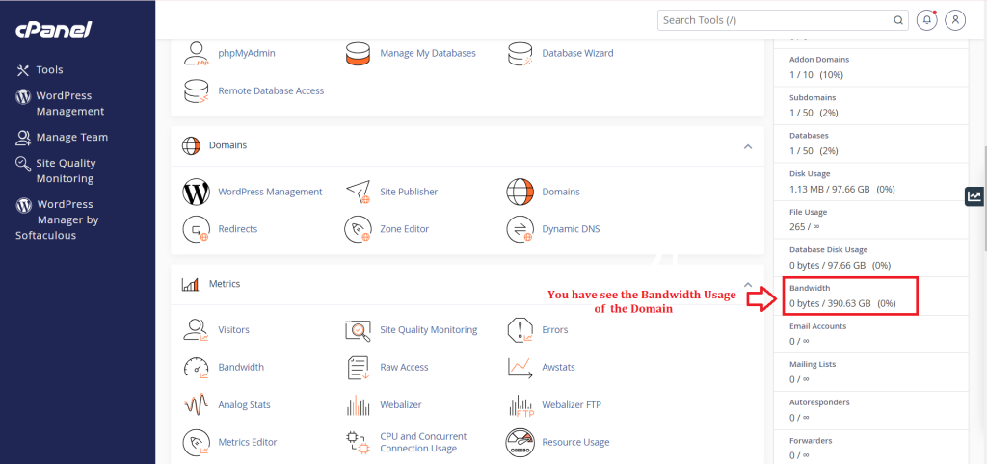Click the Email Accounts statistic
The image size is (987, 464).
[870, 334]
